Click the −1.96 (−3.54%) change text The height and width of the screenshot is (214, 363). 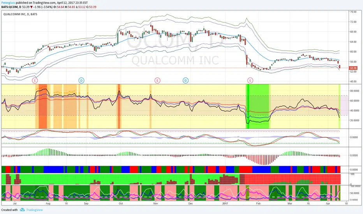[x=43, y=7]
